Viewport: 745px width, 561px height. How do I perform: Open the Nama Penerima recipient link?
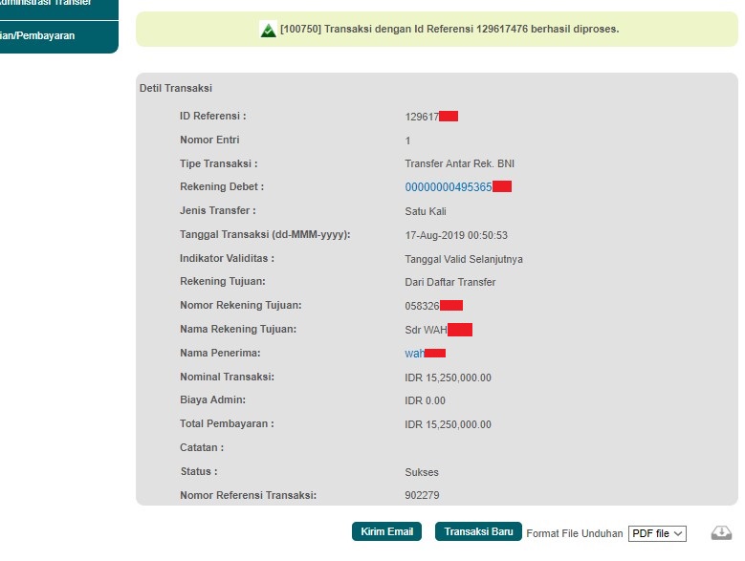[414, 354]
